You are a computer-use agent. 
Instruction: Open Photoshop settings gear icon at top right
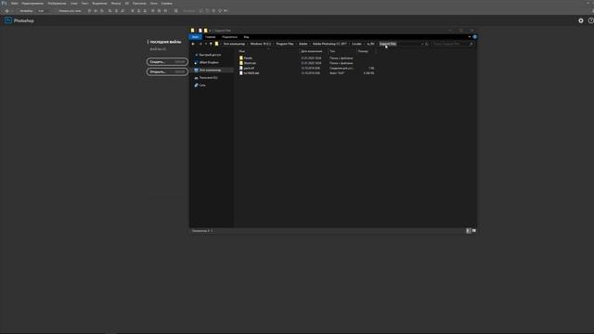pyautogui.click(x=581, y=20)
